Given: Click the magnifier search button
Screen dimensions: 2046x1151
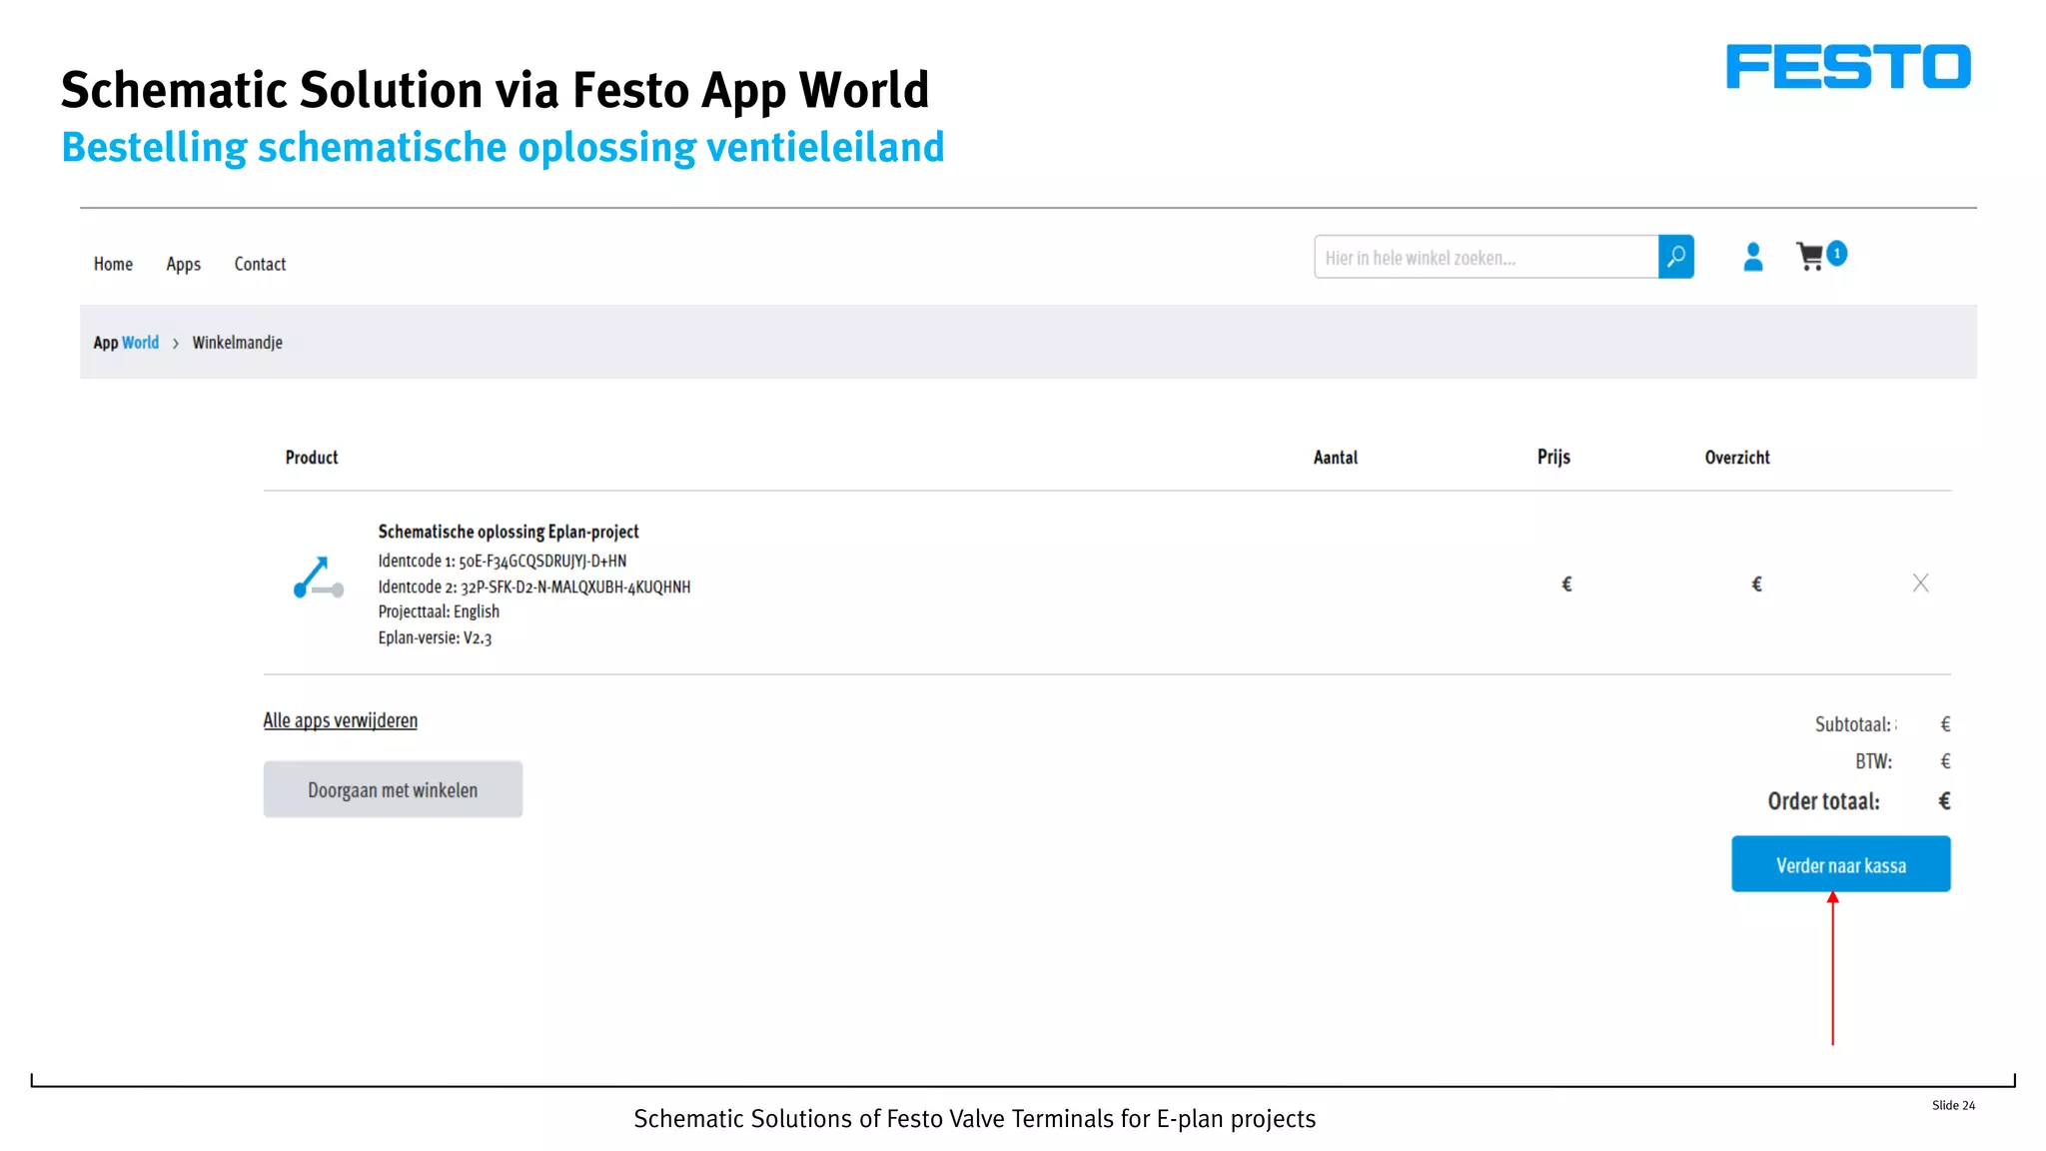Looking at the screenshot, I should (1675, 257).
